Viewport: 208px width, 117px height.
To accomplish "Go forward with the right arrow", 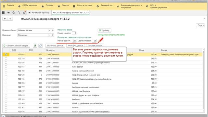I will (10, 19).
